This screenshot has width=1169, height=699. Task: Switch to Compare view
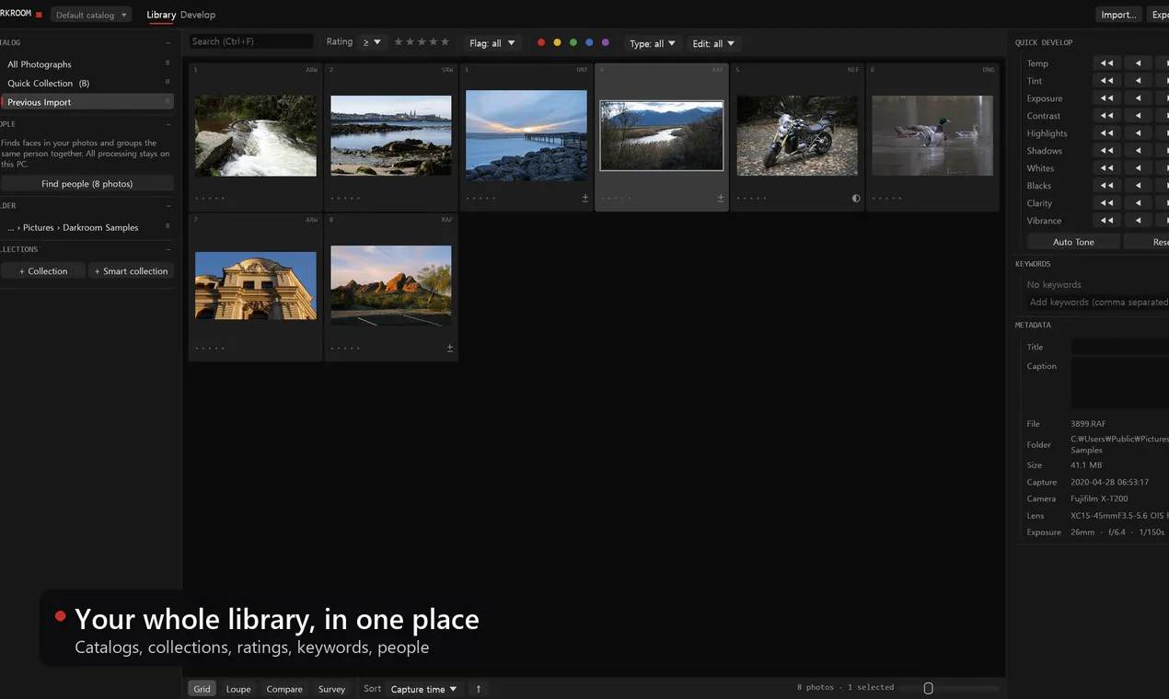click(x=284, y=689)
